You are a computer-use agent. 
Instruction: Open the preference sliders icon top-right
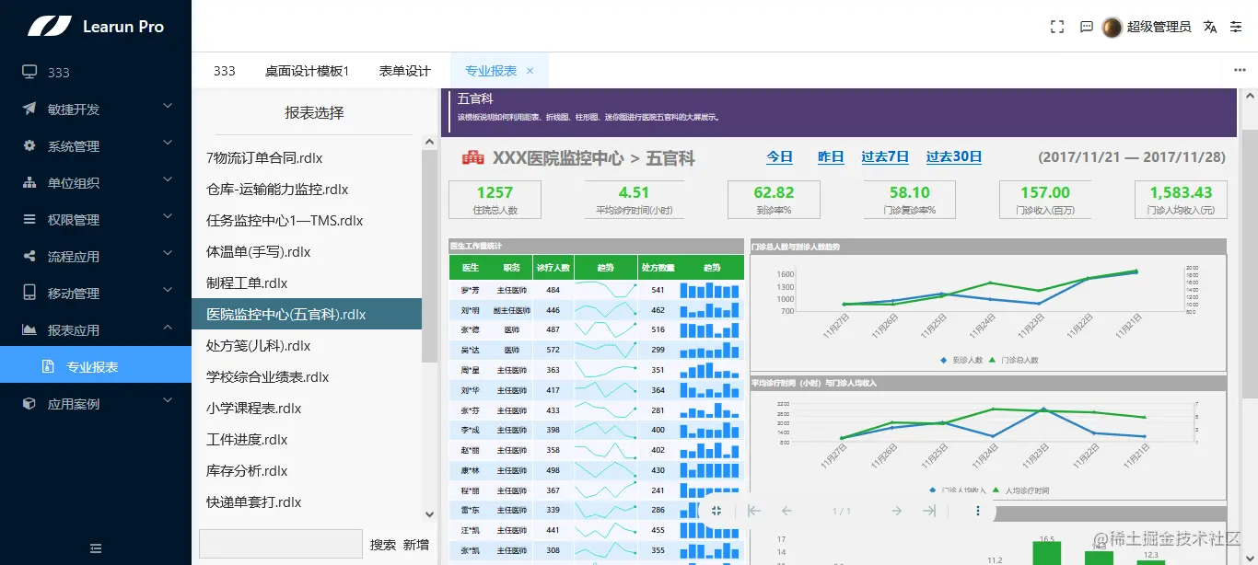(1237, 27)
